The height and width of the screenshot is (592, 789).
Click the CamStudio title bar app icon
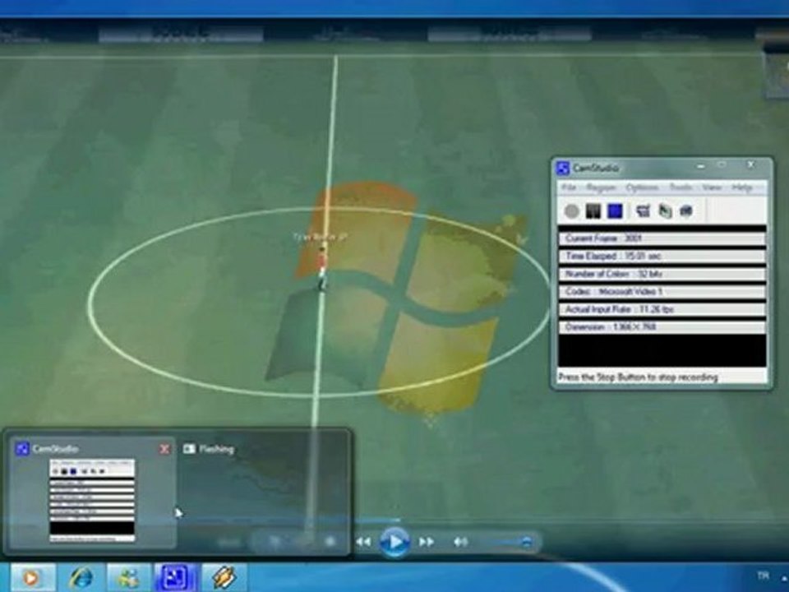pyautogui.click(x=562, y=168)
